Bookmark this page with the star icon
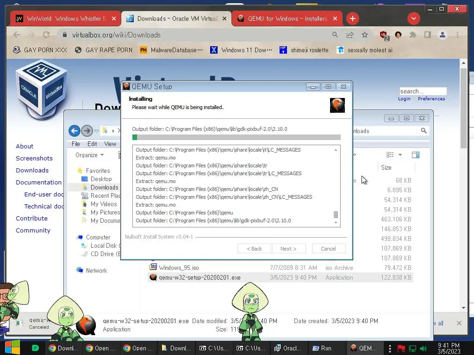Image resolution: width=474 pixels, height=355 pixels. coord(365,35)
